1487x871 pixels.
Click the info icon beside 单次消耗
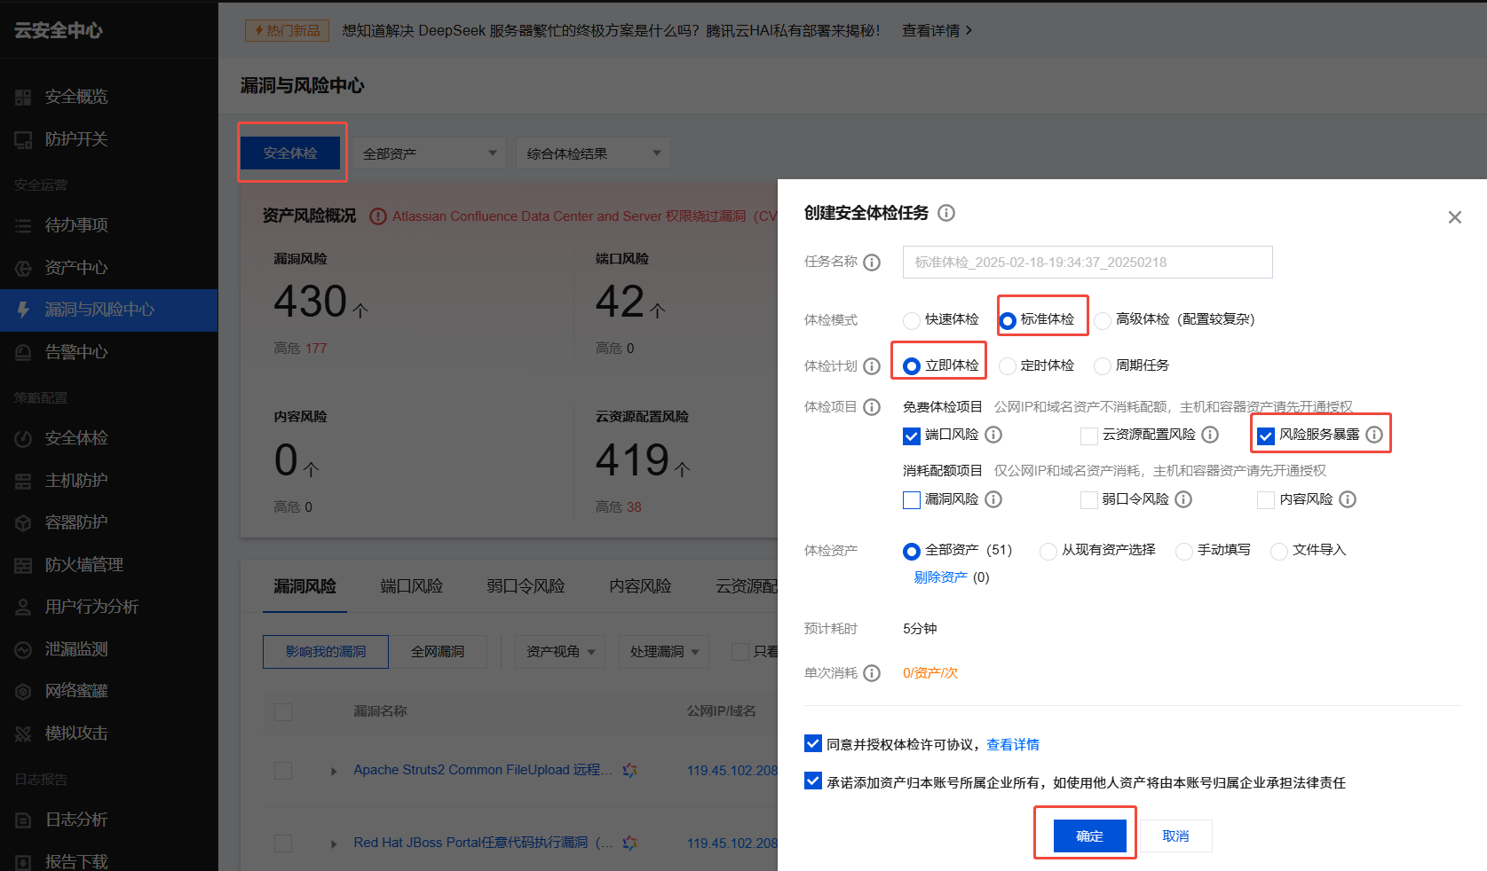tap(872, 673)
